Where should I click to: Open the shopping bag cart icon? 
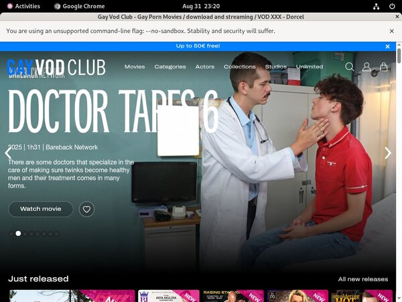click(384, 67)
